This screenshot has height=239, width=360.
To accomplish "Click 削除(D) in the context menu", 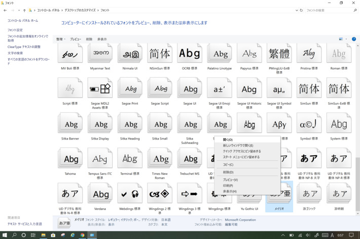I will (x=228, y=172).
